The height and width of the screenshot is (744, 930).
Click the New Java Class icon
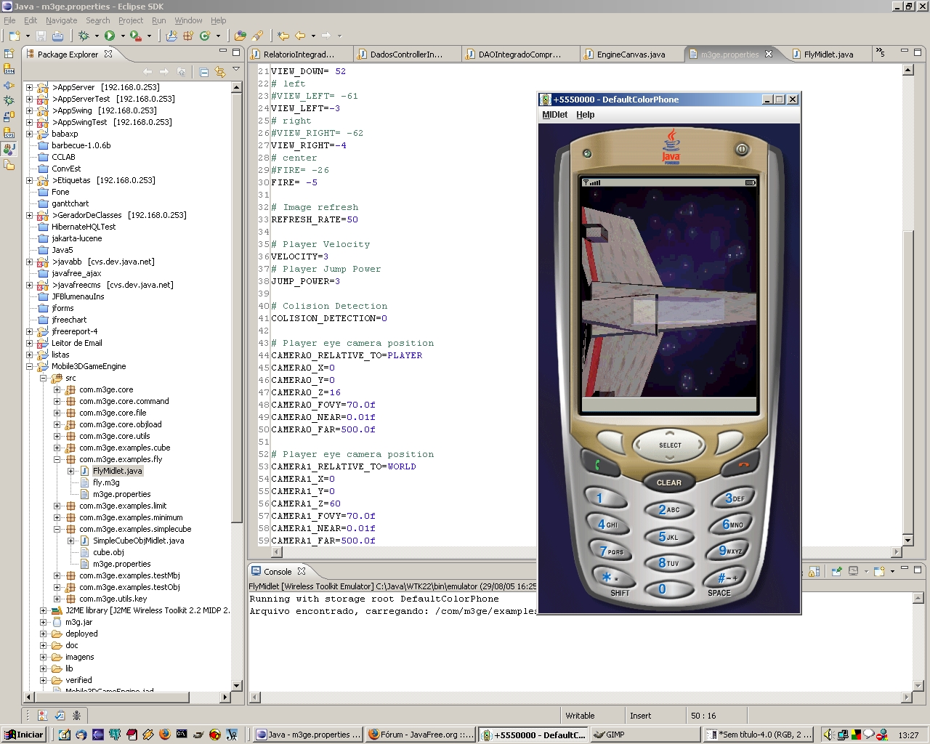(x=206, y=36)
